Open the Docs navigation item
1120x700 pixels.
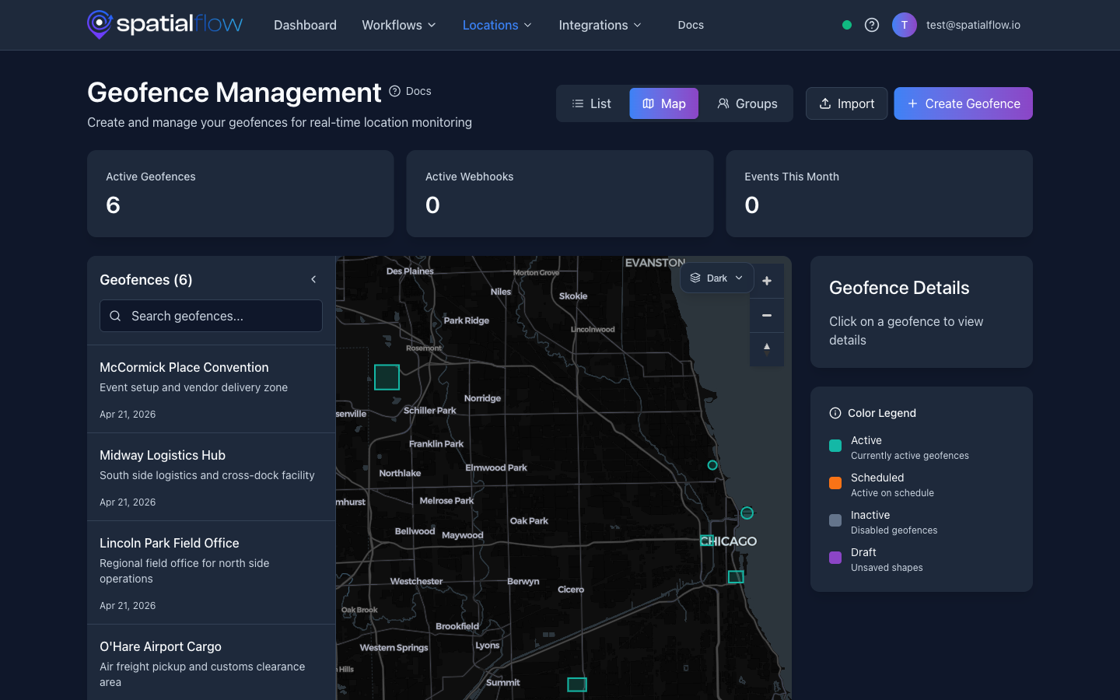691,25
